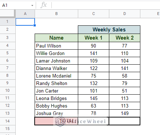160x135 pixels.
Task: Click the Name header cell
Action: tap(56, 38)
